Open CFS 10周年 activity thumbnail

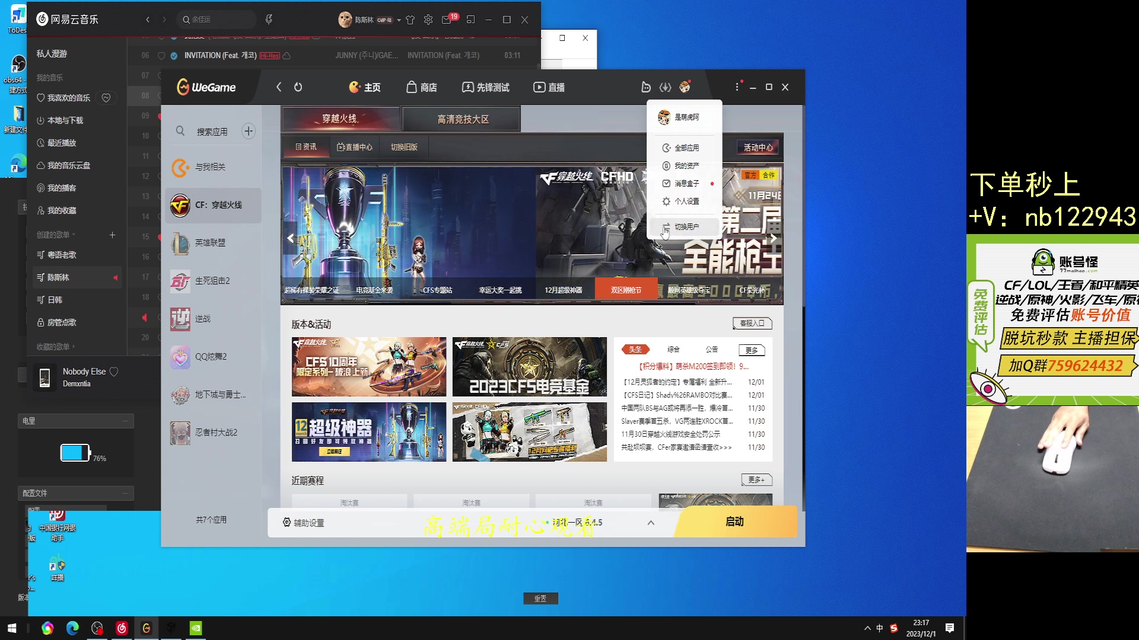coord(369,367)
